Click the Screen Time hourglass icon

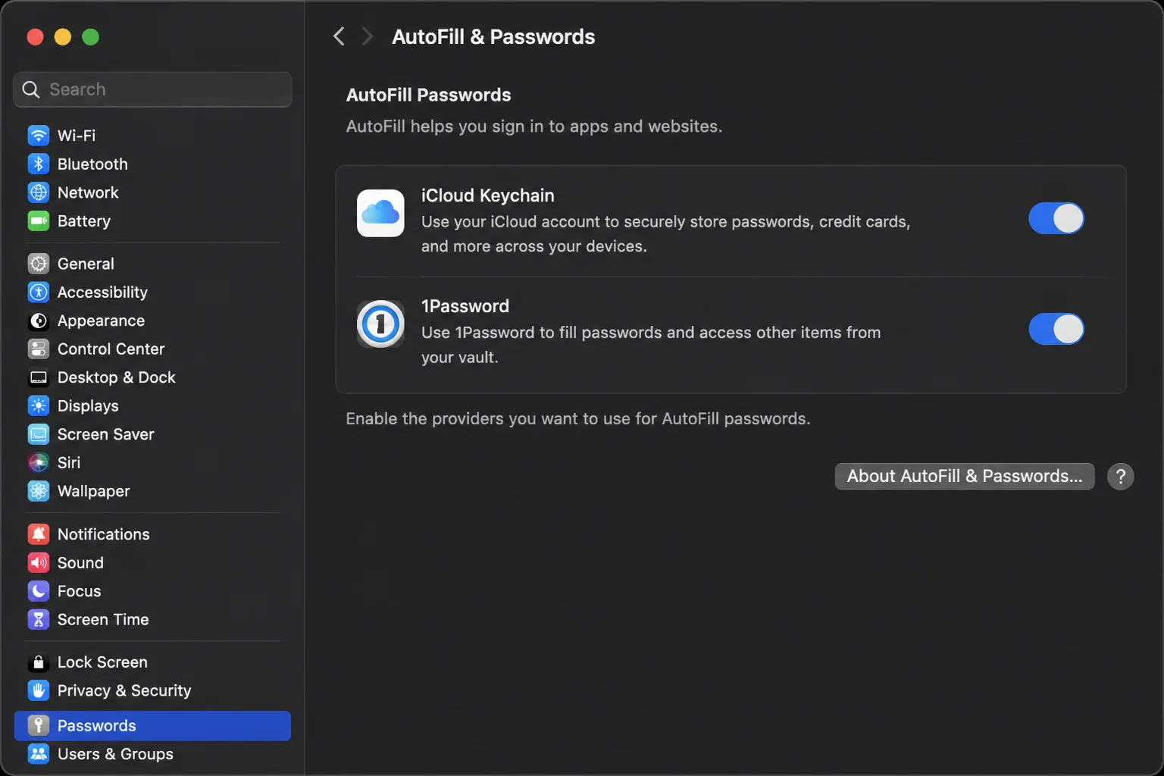[x=39, y=619]
